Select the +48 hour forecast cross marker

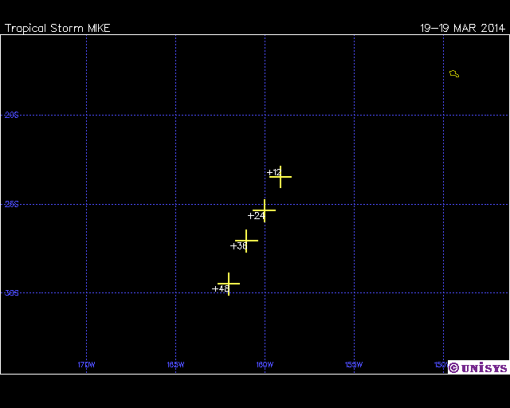[x=229, y=284]
